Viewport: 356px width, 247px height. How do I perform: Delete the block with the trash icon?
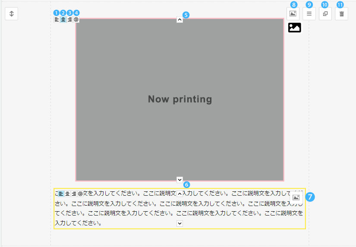coord(341,14)
